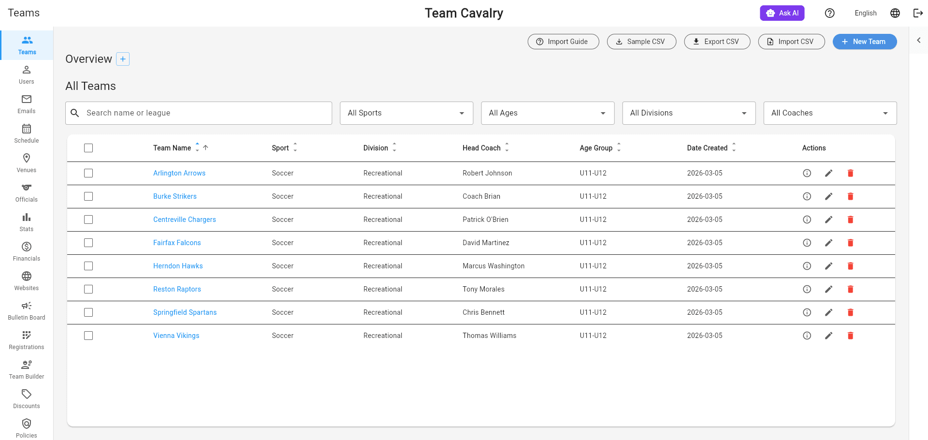The image size is (928, 440).
Task: Add overview widget with plus icon
Action: tap(123, 59)
